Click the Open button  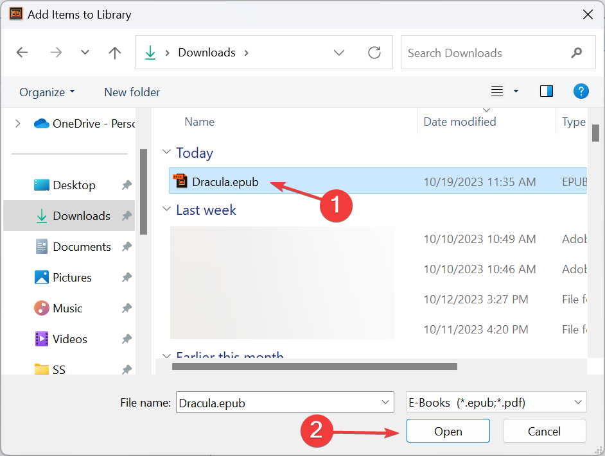(448, 431)
